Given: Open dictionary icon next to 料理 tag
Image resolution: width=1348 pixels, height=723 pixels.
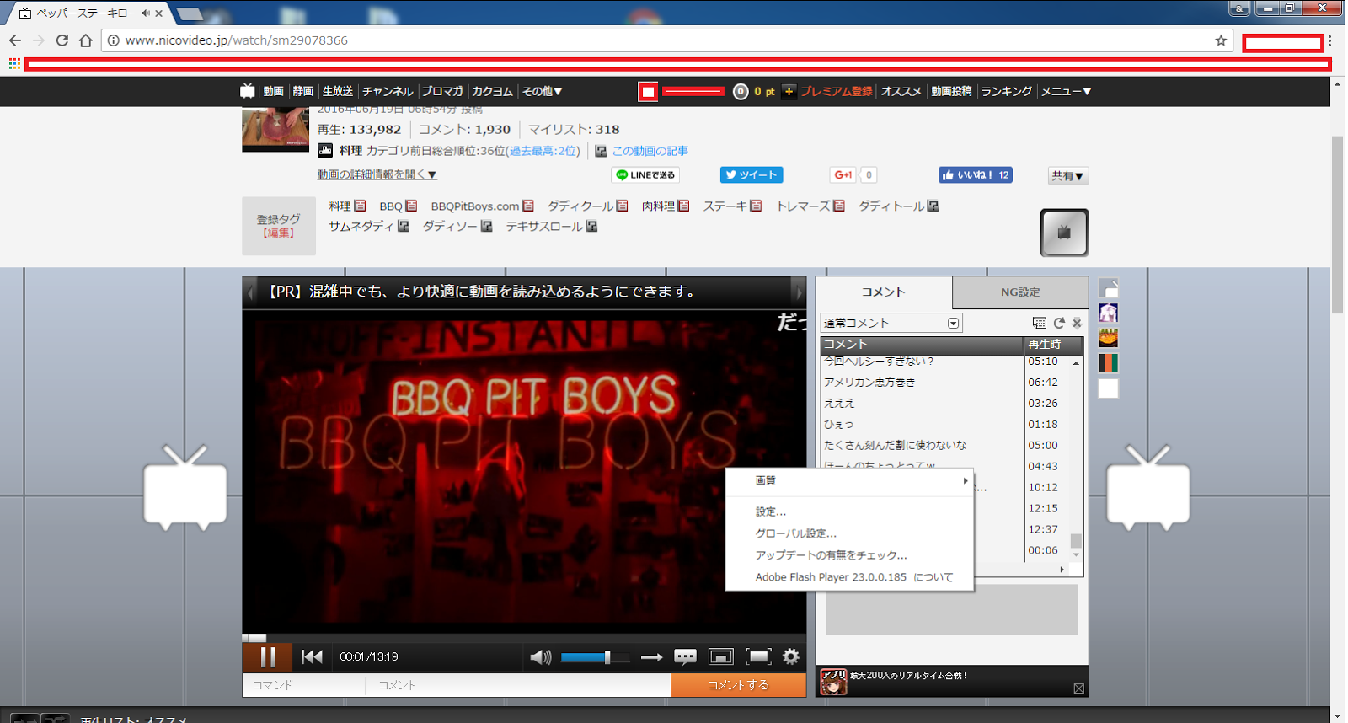Looking at the screenshot, I should pos(360,206).
